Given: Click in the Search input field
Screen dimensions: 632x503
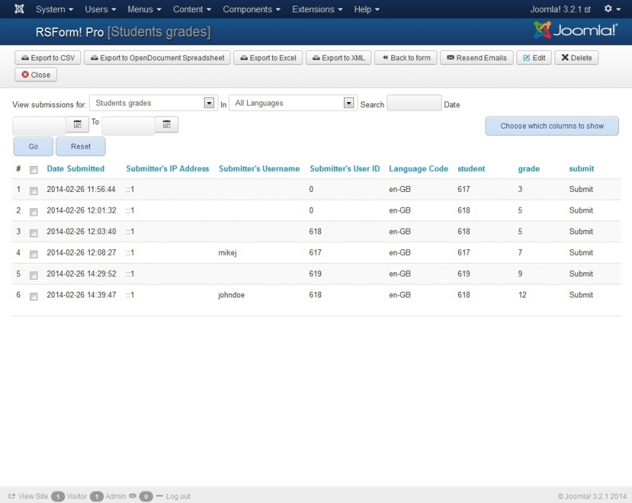Looking at the screenshot, I should tap(414, 103).
